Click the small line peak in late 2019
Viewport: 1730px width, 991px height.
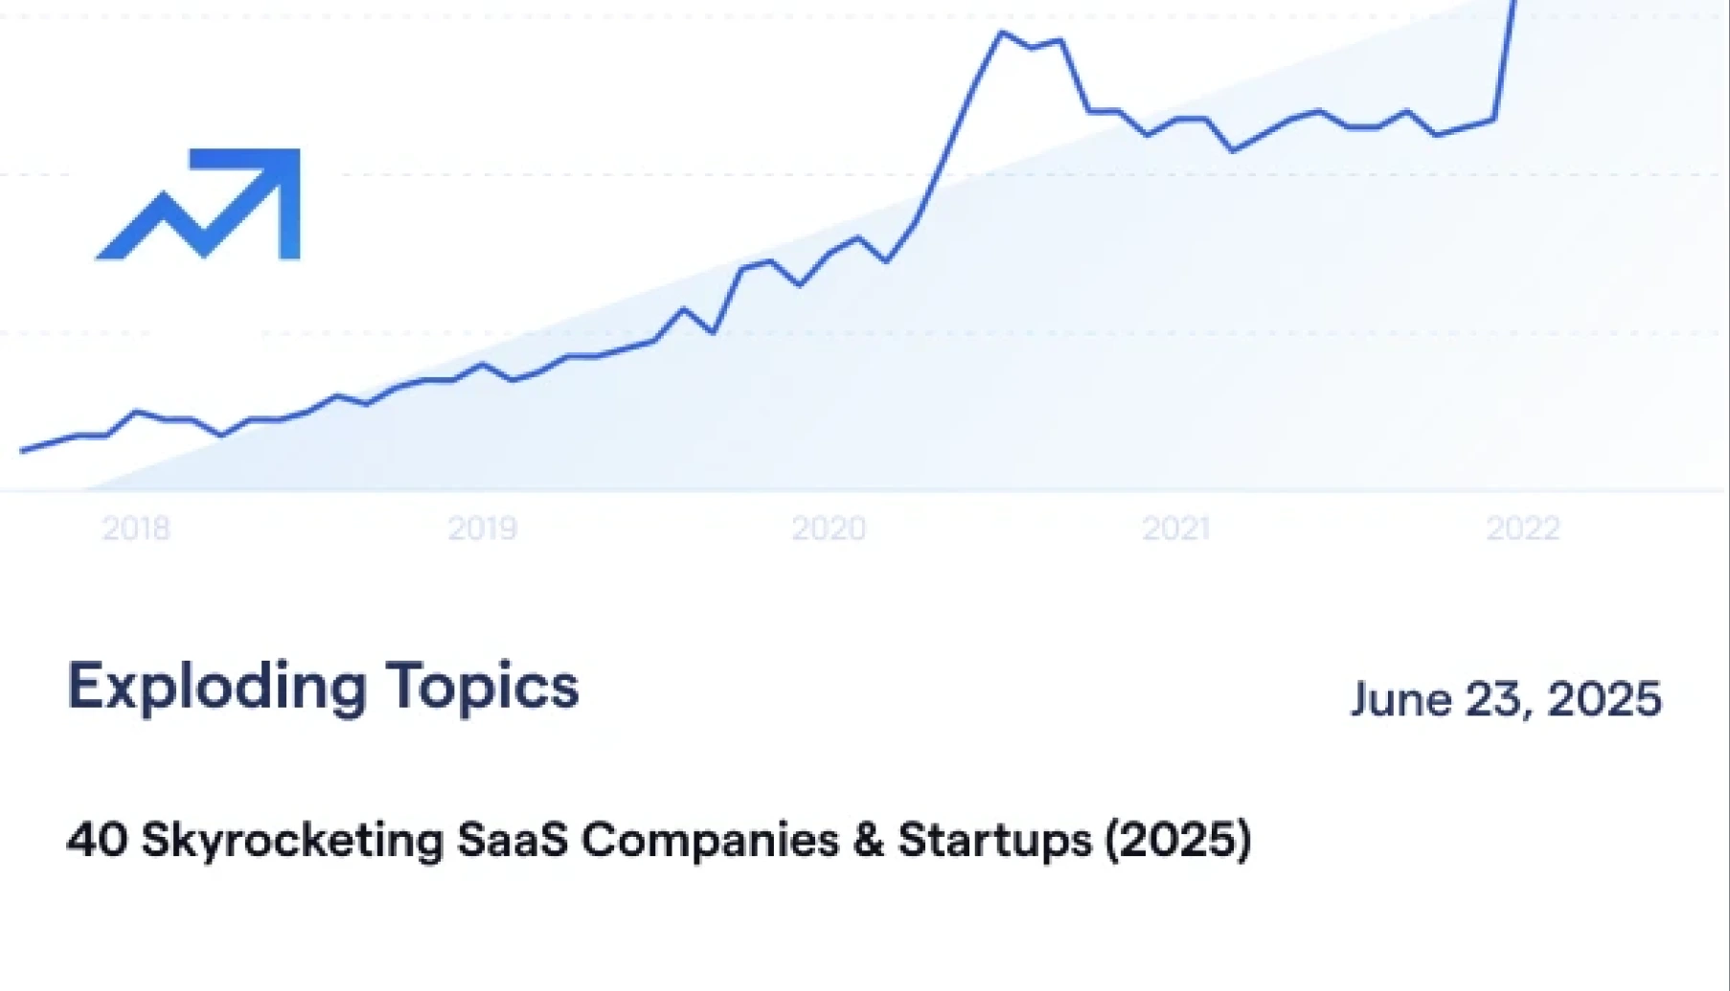click(x=771, y=260)
